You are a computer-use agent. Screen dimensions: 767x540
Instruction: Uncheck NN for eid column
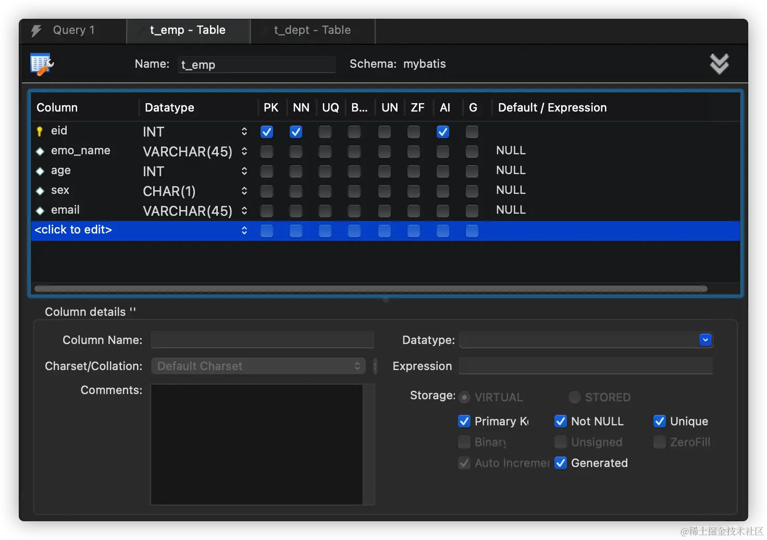coord(296,132)
